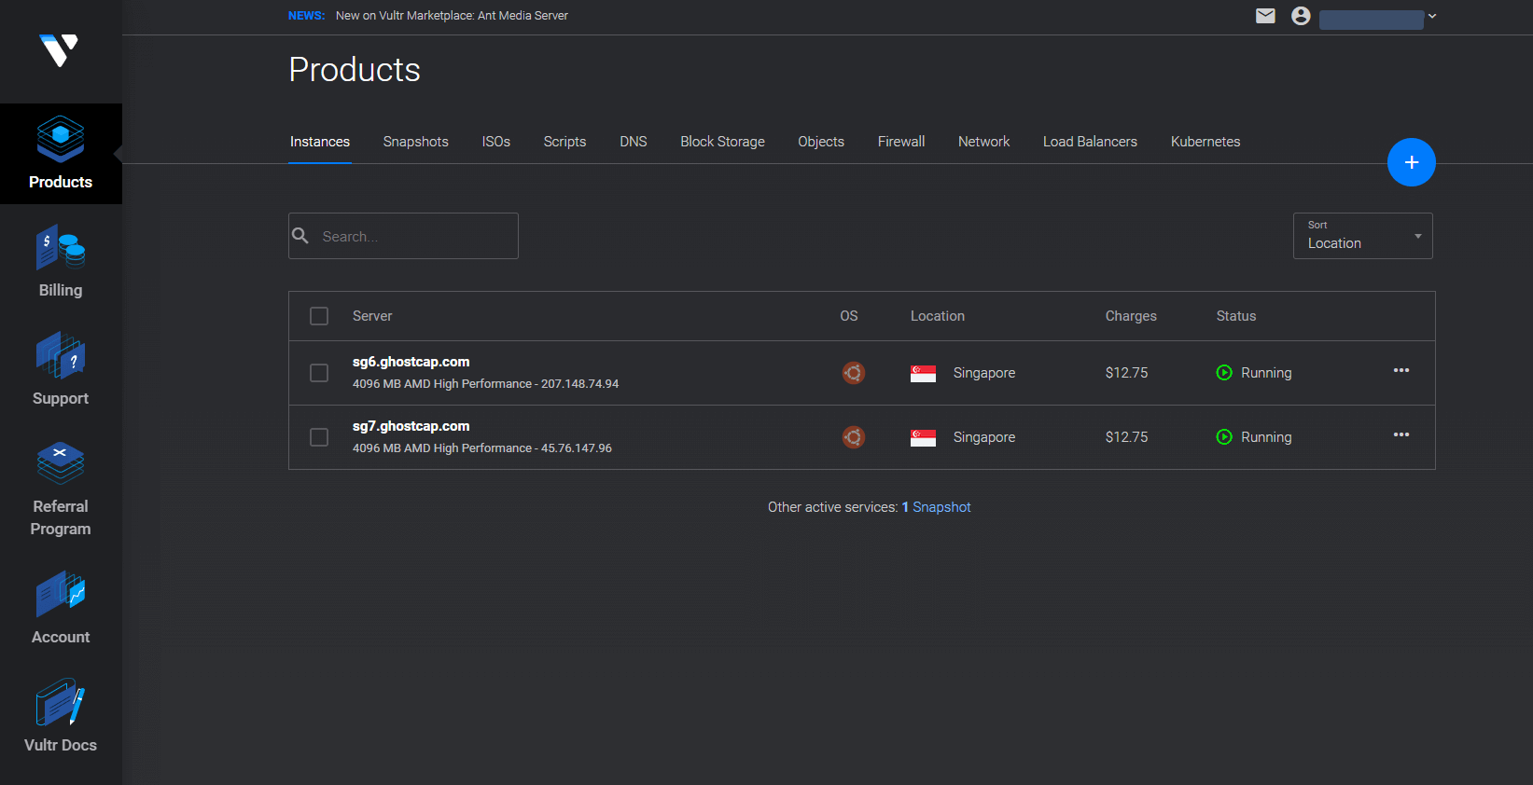Click the Singapore flag in sg6 row
This screenshot has height=785, width=1533.
pyautogui.click(x=923, y=373)
